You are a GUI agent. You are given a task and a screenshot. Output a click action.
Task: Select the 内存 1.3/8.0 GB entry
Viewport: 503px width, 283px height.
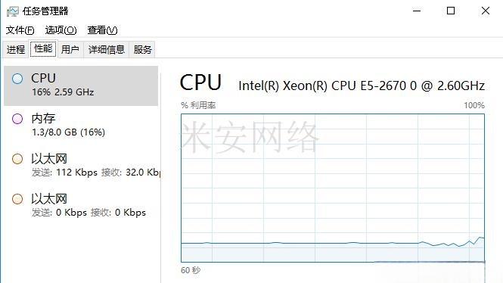(81, 126)
